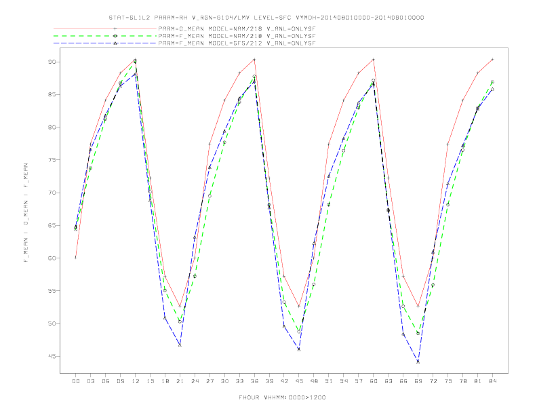This screenshot has width=537, height=415.
Task: Click the y-axis tick value 90
Action: pyautogui.click(x=52, y=62)
